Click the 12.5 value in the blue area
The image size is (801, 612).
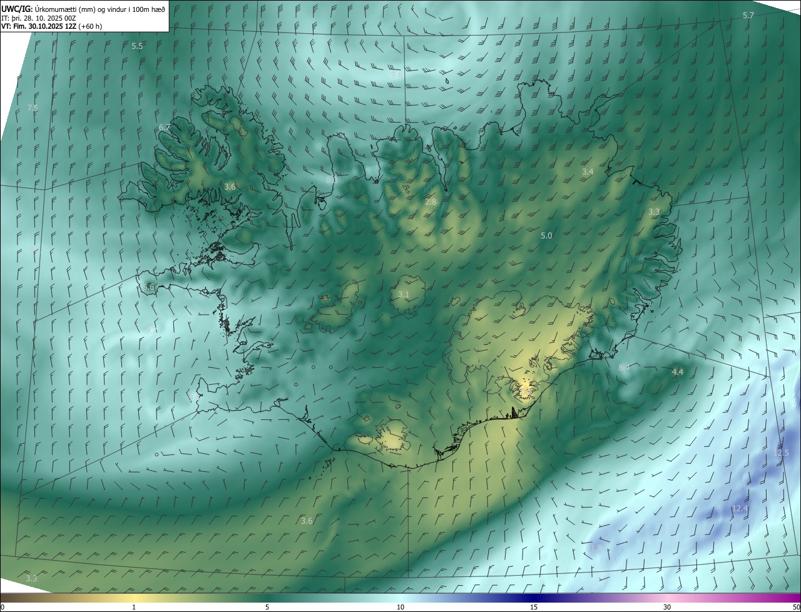782,452
